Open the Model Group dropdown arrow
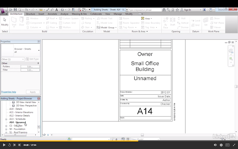238x149 pixels. (116, 28)
